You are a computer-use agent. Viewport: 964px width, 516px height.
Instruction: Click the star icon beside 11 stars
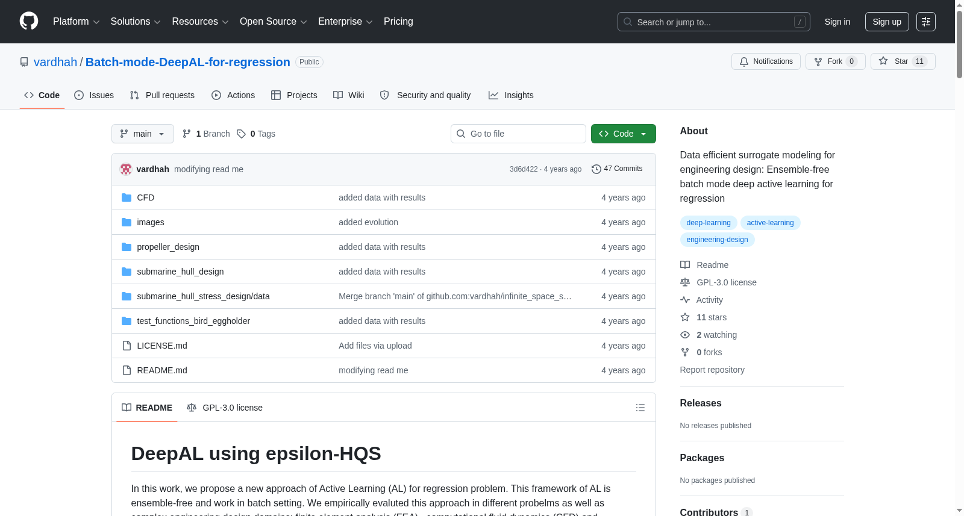click(685, 317)
